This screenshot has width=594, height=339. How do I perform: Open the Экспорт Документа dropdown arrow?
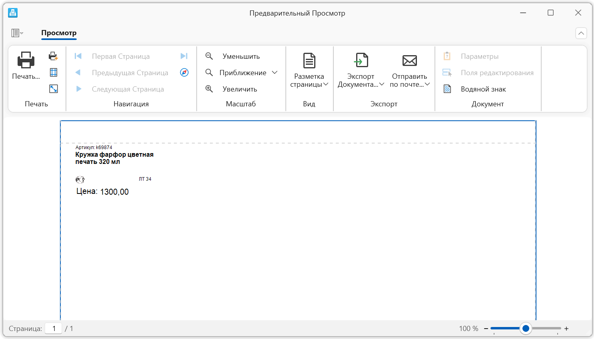click(x=382, y=84)
